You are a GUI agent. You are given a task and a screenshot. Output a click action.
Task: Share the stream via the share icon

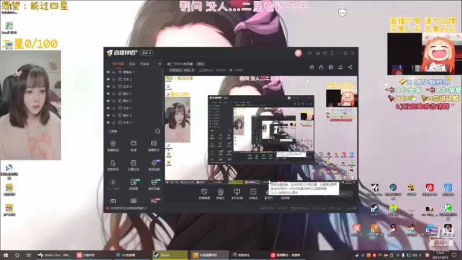(x=350, y=68)
